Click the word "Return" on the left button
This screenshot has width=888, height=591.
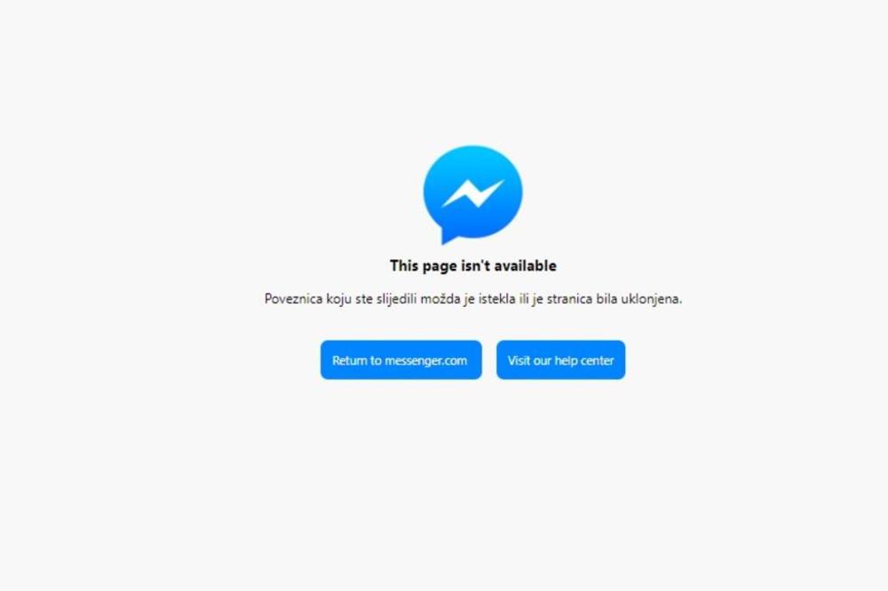pos(349,360)
